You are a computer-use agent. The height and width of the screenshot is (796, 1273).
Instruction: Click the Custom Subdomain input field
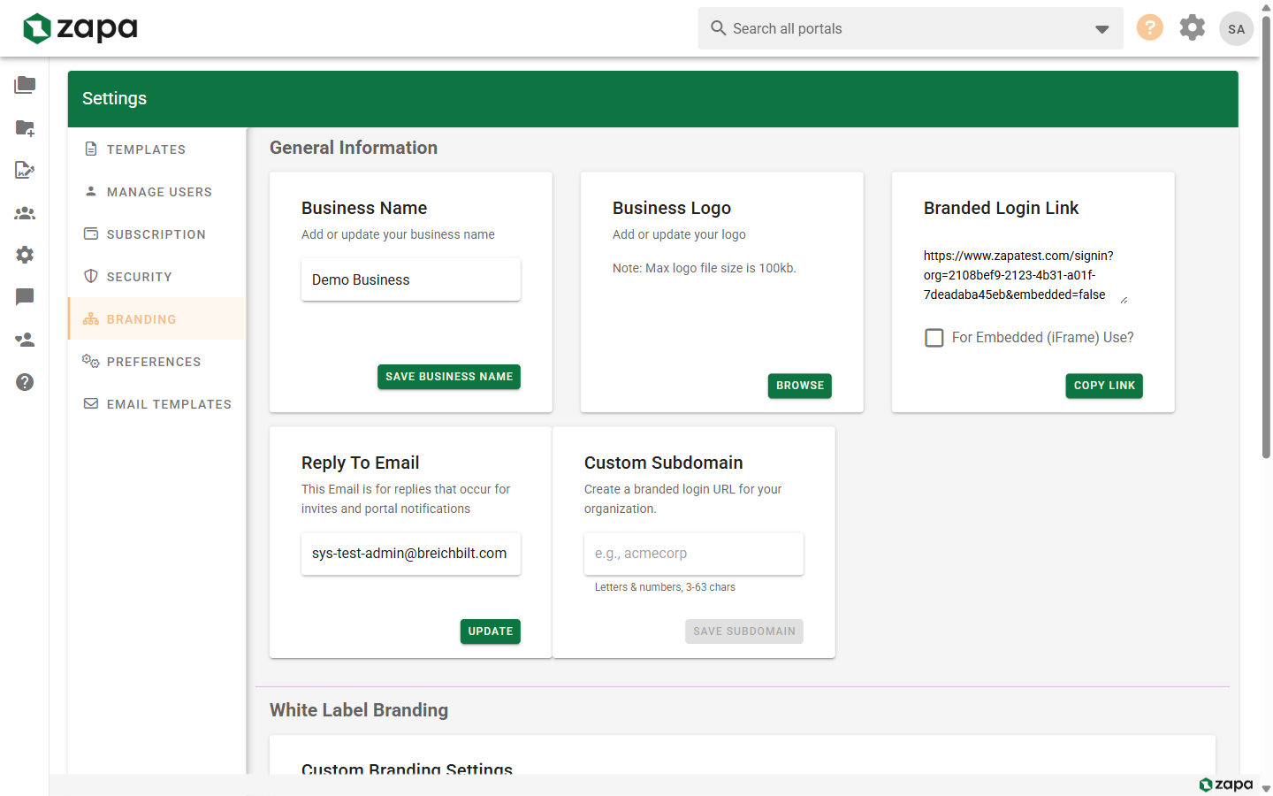[x=694, y=554]
